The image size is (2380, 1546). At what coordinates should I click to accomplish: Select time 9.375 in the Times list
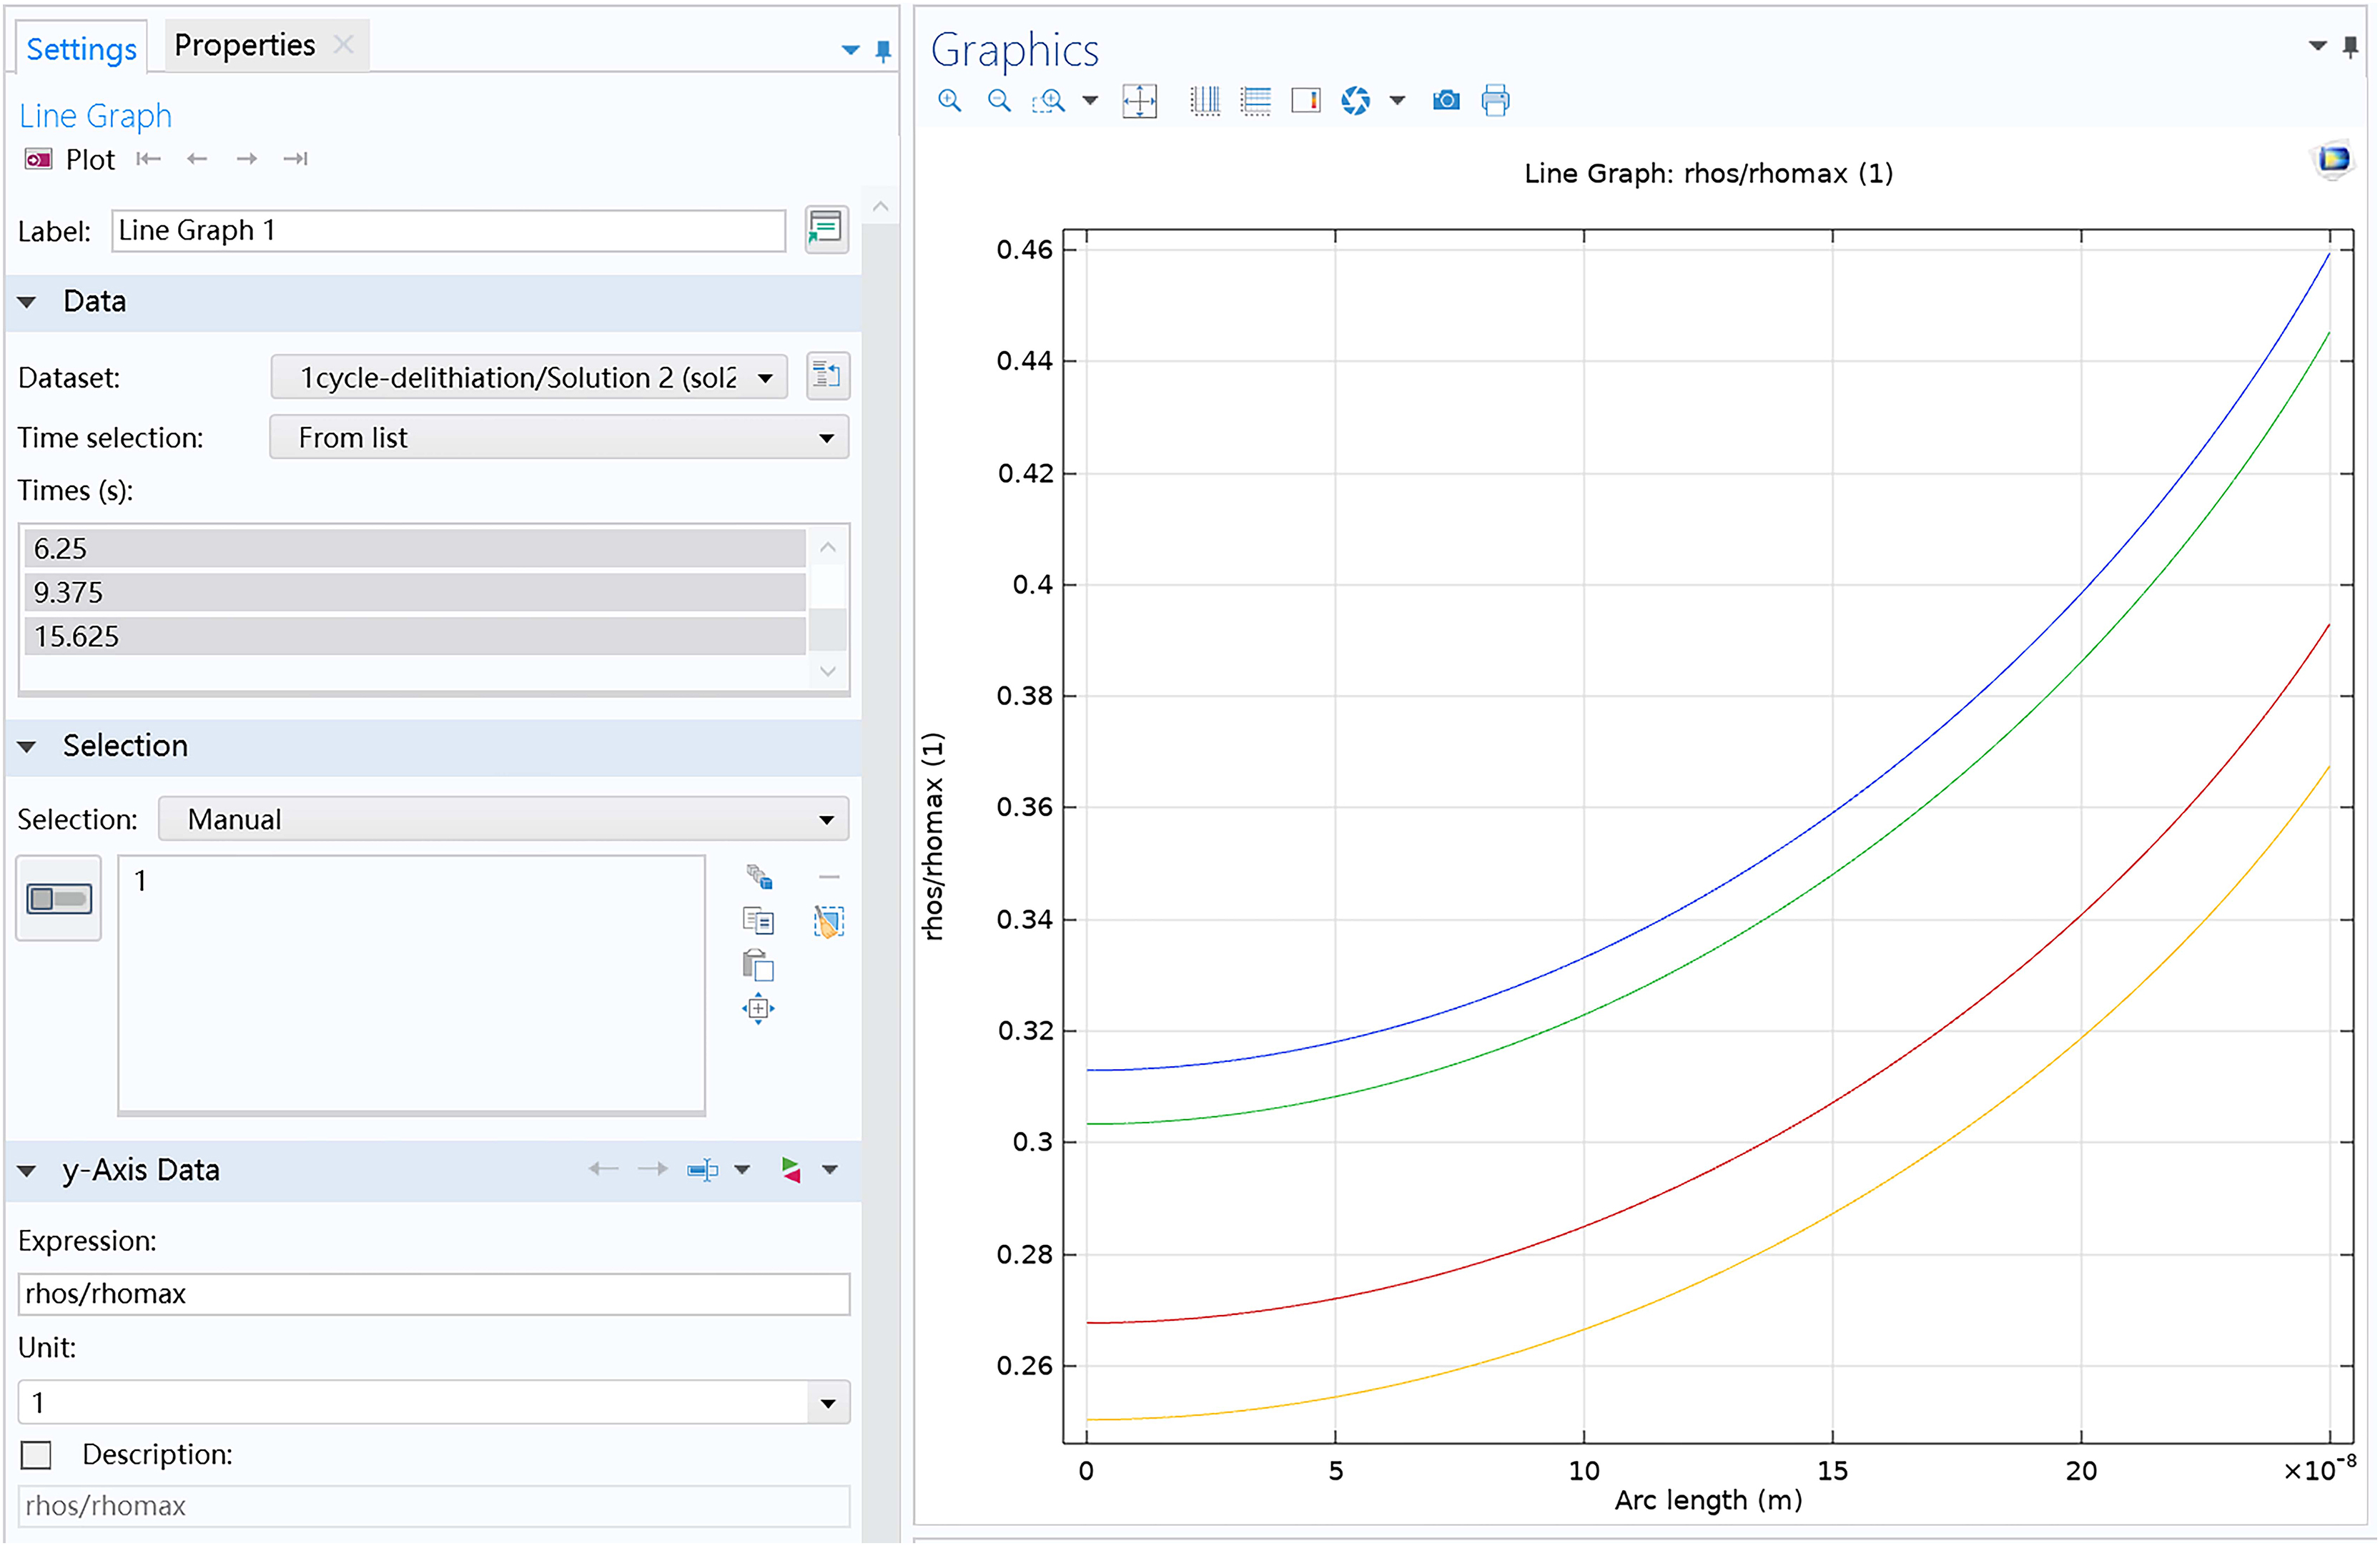pos(413,592)
